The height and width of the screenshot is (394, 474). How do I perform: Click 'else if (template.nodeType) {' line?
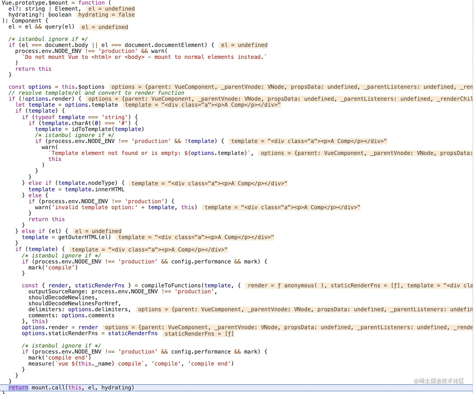tap(73, 183)
